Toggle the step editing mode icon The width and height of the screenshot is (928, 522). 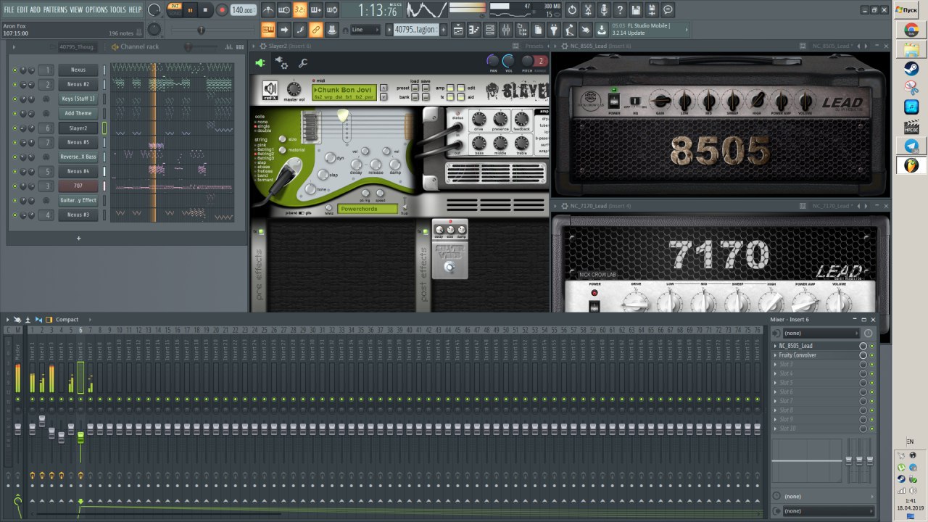tap(300, 30)
